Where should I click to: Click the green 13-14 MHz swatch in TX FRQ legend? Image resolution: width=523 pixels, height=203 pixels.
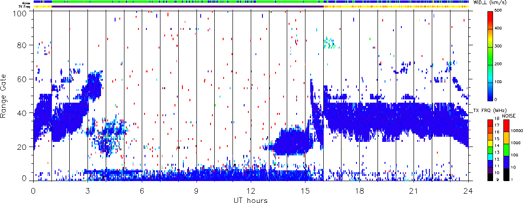pos(490,150)
